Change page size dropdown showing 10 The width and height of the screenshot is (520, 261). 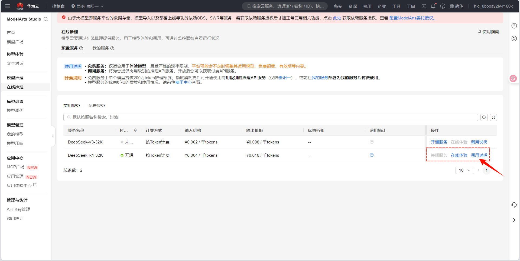point(465,170)
